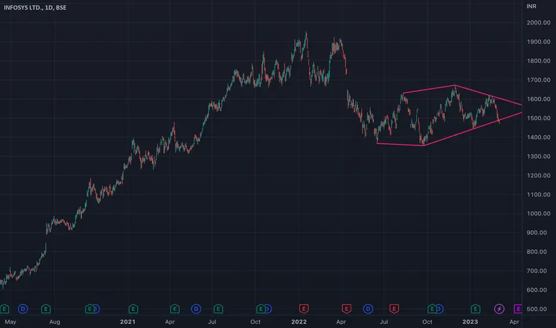Screen dimensions: 556x328
Task: Click the INFOSYS LTD., 1D, BSE title
Action: (35, 7)
